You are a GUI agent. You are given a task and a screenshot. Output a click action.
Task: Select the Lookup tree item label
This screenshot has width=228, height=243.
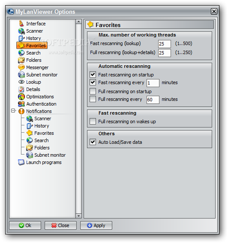(33, 82)
